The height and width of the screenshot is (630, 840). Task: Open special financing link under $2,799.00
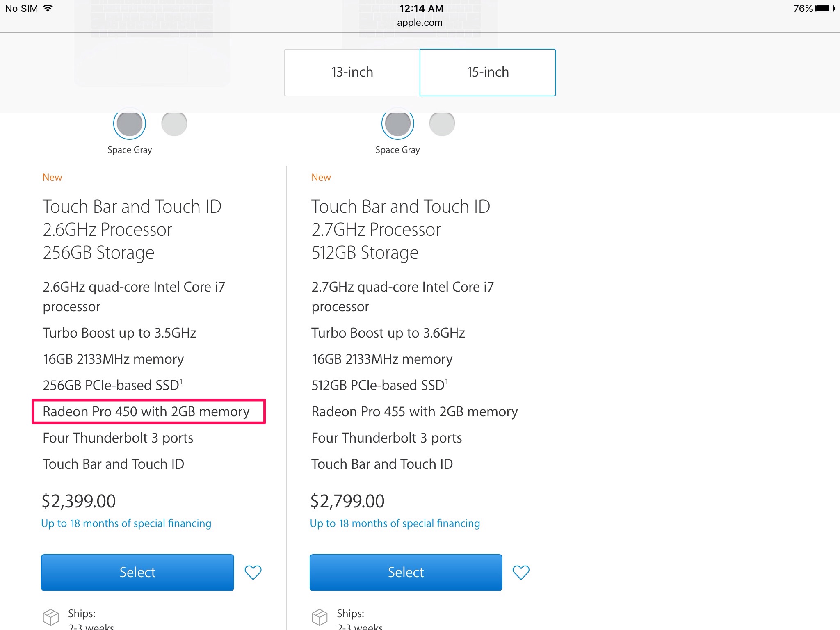pyautogui.click(x=395, y=523)
